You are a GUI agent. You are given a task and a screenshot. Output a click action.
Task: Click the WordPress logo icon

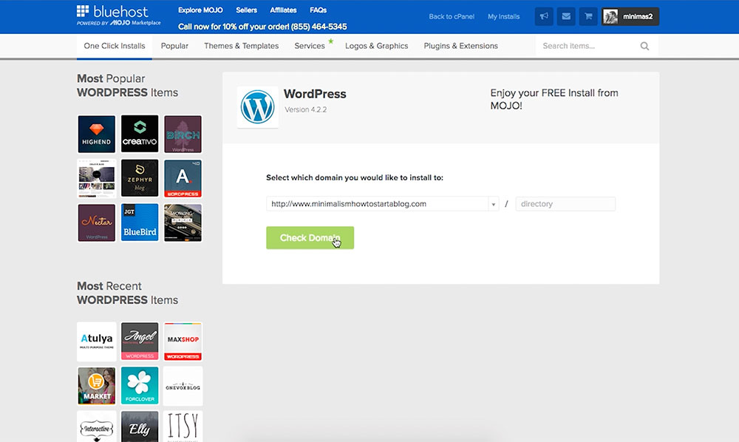point(257,107)
